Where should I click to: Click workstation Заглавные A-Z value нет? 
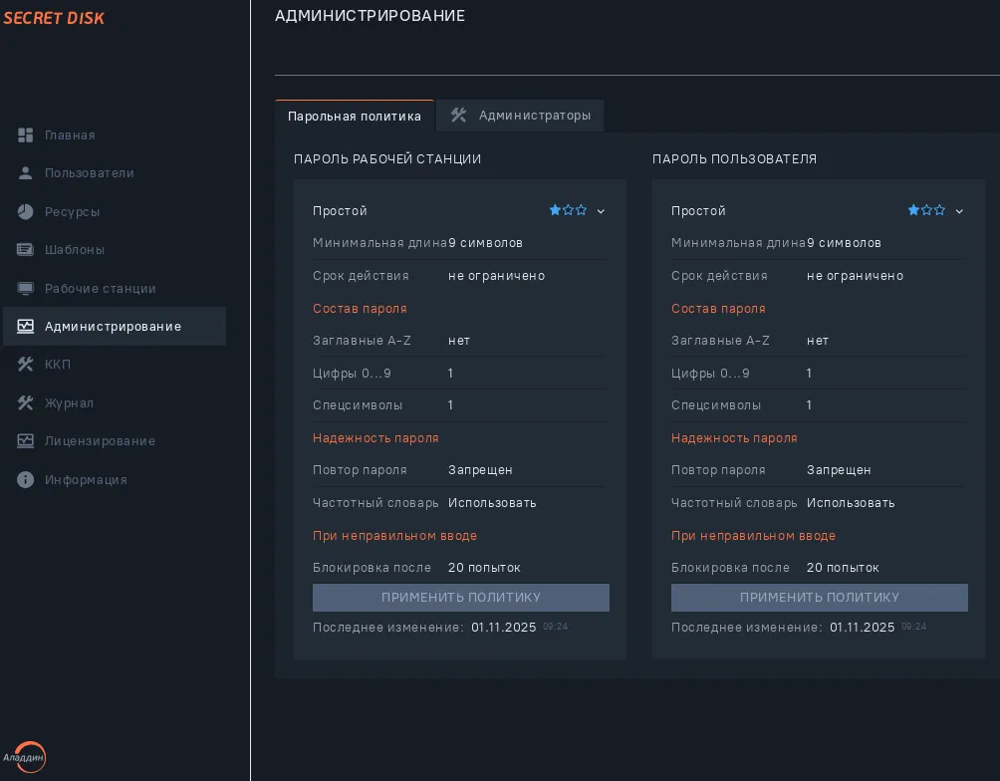pyautogui.click(x=458, y=341)
